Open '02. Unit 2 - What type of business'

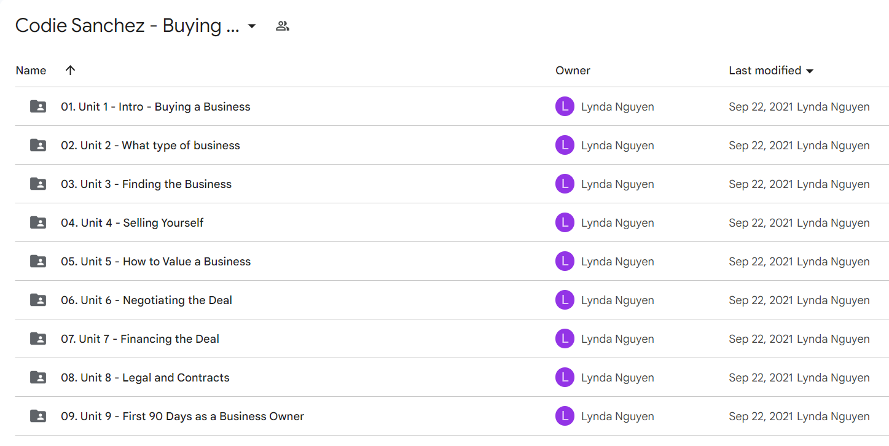(x=151, y=146)
